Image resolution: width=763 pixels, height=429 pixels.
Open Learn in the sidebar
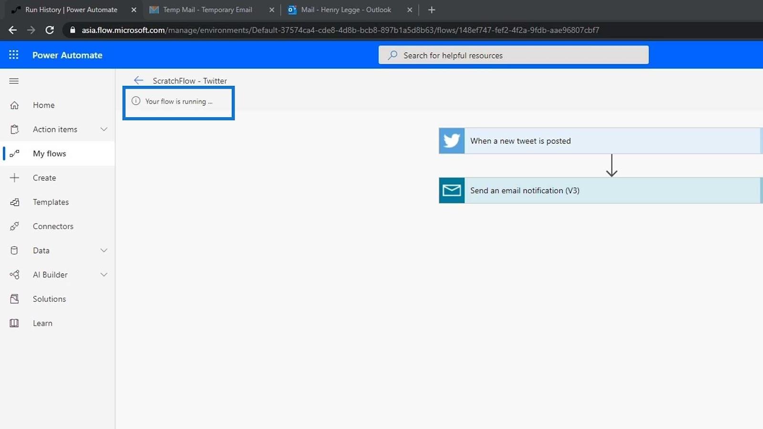point(57,323)
